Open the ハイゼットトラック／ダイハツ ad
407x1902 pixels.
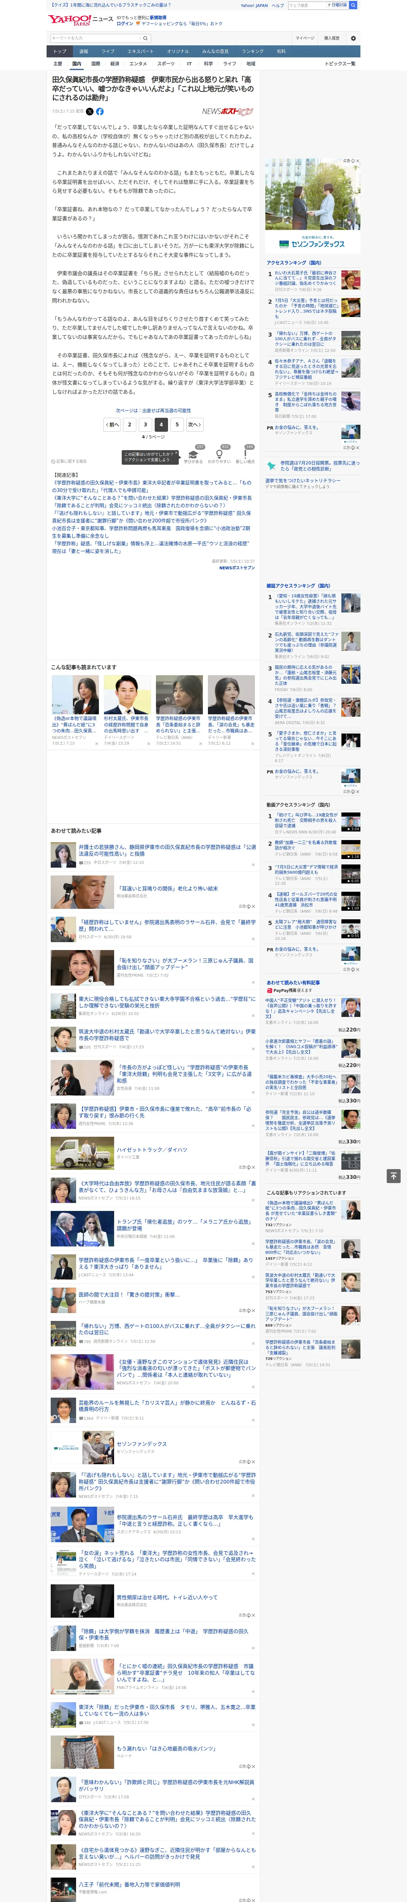click(x=152, y=1150)
